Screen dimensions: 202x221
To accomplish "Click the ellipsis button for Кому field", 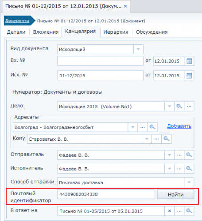I will 156,139.
